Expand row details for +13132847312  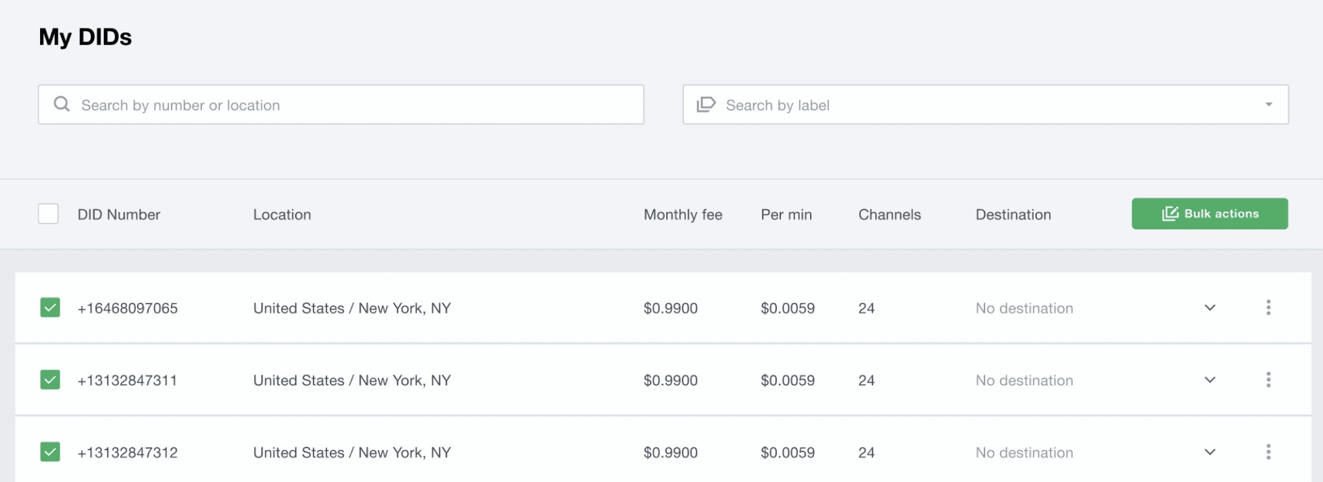coord(1210,452)
